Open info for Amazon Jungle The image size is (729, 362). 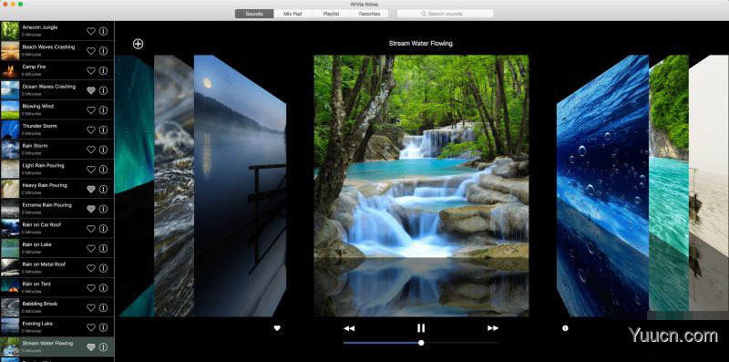[x=103, y=31]
